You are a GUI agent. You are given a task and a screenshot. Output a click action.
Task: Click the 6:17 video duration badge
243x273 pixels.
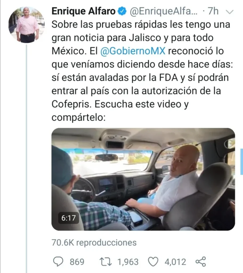[68, 218]
